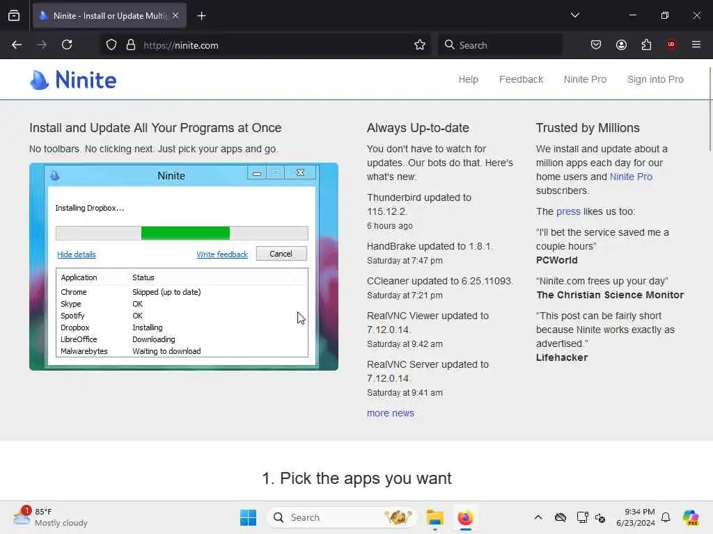Click the Ninite installer screenshot image
Screen dimensions: 713x534
click(184, 266)
